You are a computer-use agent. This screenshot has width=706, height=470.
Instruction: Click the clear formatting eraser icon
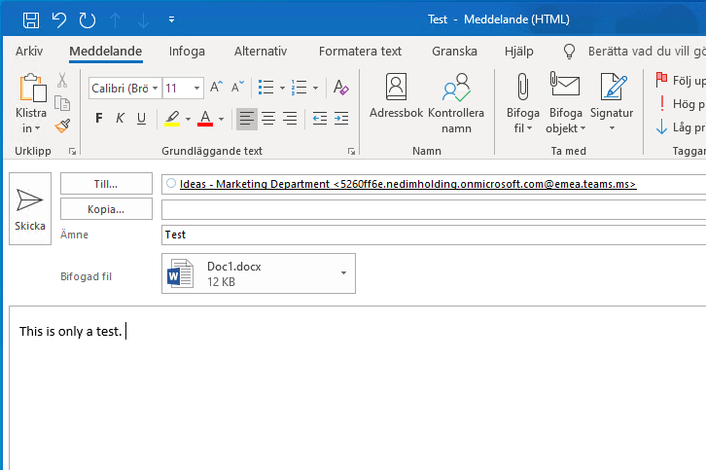point(340,88)
